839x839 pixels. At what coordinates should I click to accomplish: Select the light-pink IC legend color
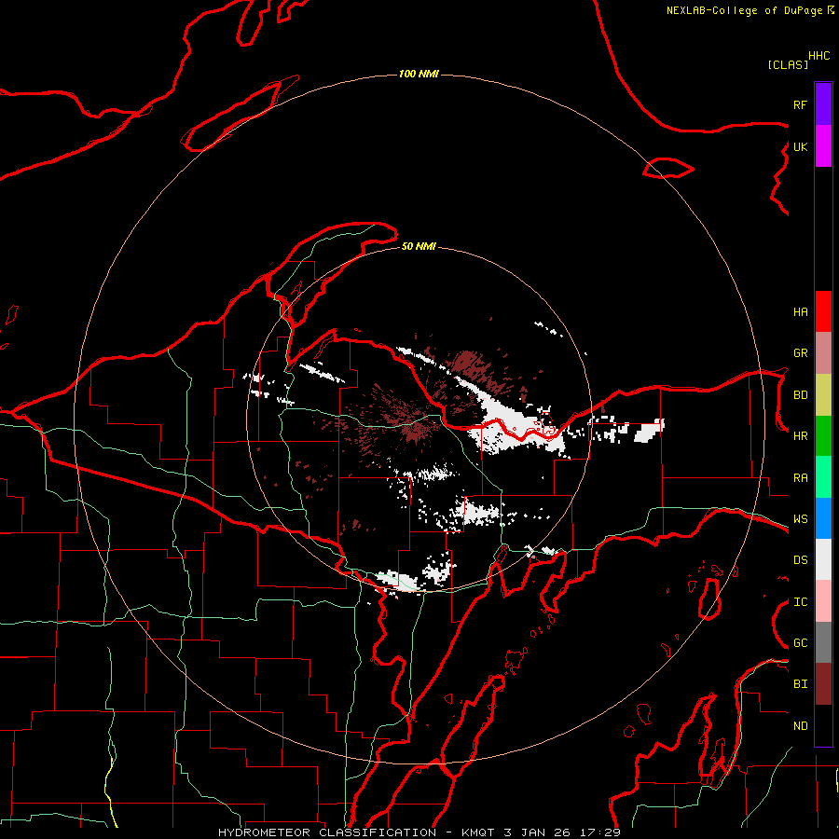pos(823,601)
